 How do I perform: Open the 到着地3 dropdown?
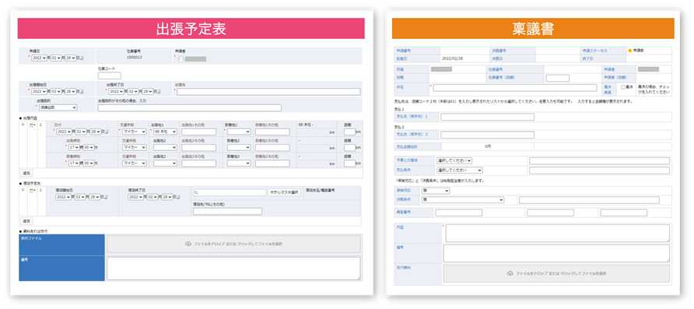click(240, 163)
